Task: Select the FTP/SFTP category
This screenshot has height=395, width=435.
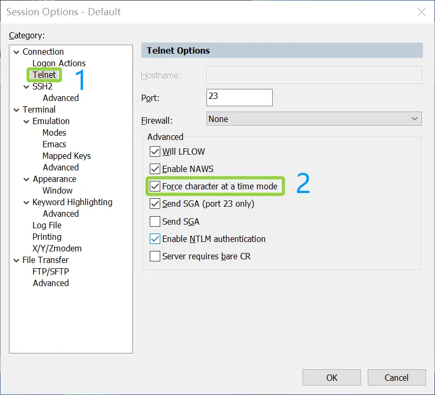Action: pos(50,272)
